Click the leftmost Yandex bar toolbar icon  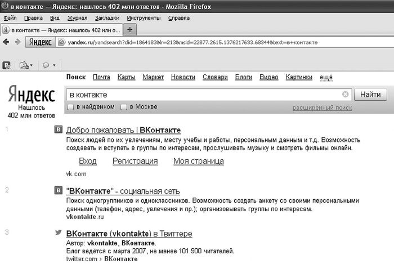tap(7, 65)
